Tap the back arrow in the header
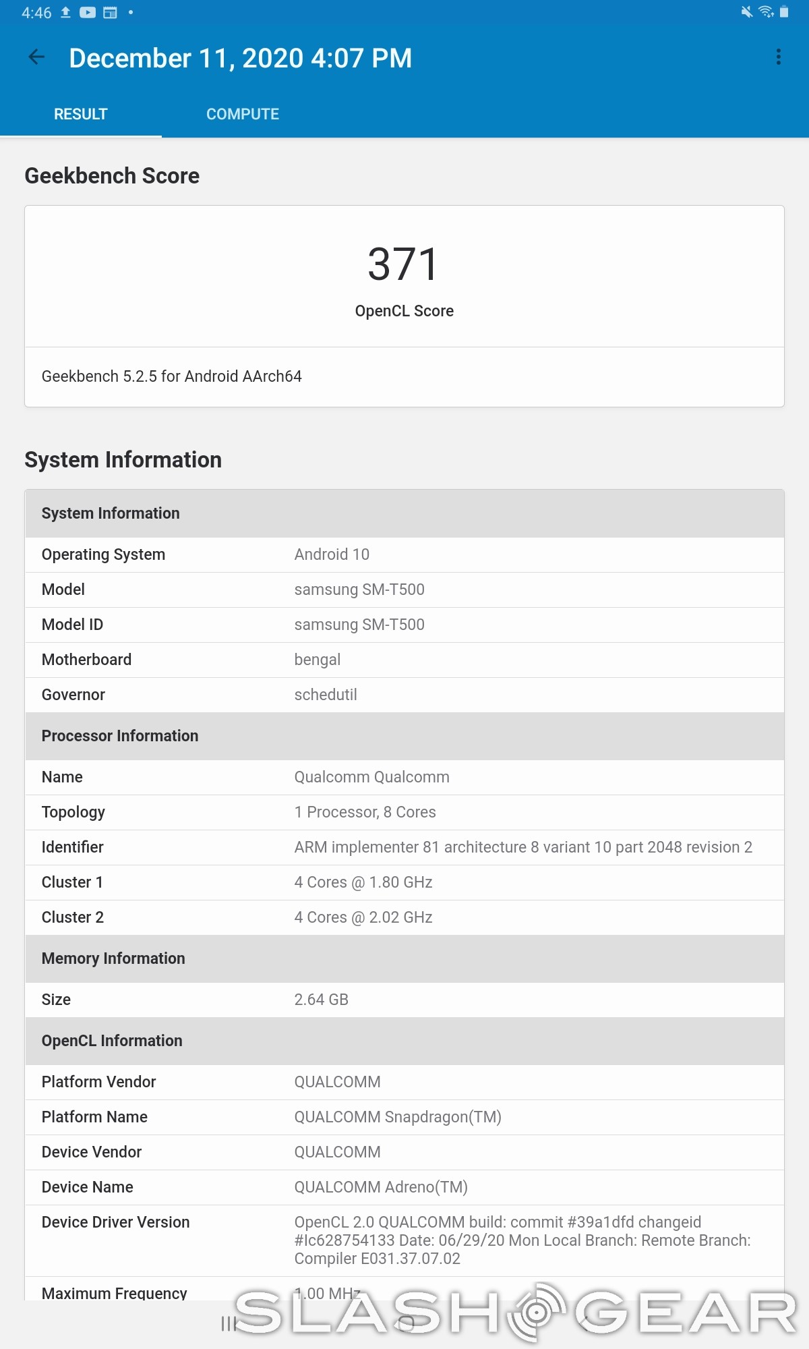The height and width of the screenshot is (1349, 809). click(37, 58)
